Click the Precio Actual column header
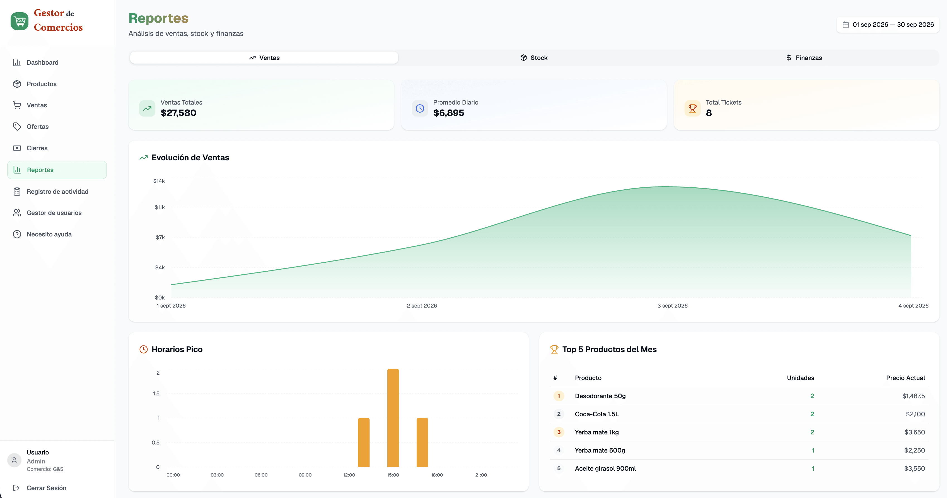This screenshot has width=947, height=498. point(905,378)
